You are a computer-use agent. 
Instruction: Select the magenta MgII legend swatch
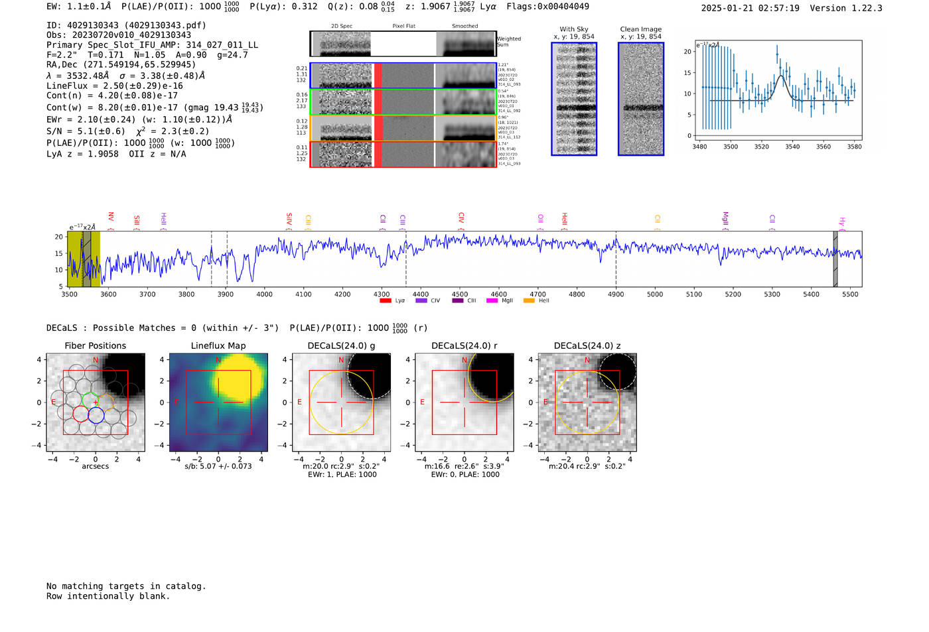pos(492,300)
